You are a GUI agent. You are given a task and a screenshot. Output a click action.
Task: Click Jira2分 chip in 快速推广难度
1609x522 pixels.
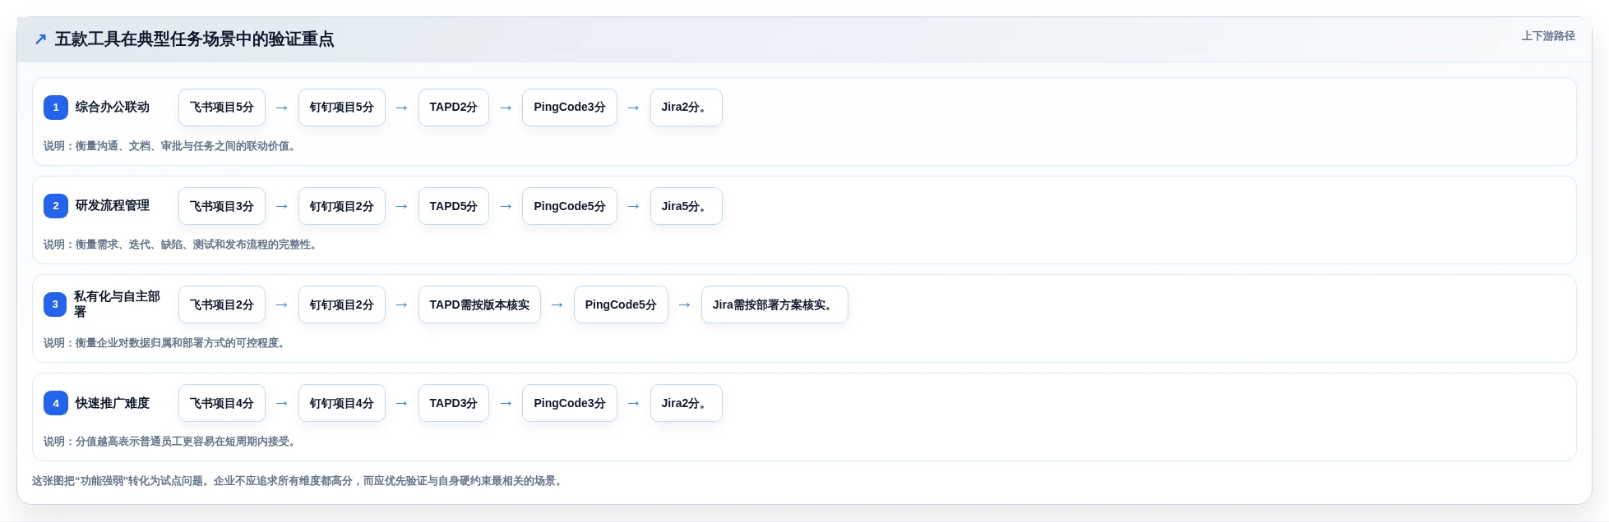[x=687, y=403]
